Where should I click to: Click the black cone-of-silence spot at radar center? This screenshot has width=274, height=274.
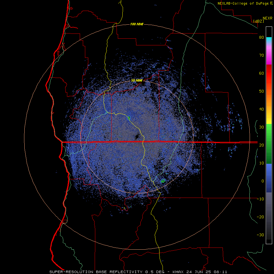tap(137, 137)
